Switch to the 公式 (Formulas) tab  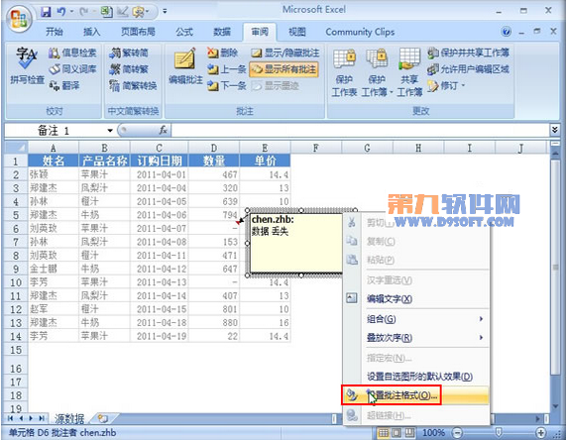coord(184,32)
